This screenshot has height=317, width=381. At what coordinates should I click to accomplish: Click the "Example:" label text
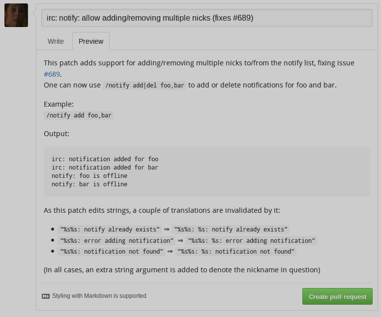click(59, 104)
